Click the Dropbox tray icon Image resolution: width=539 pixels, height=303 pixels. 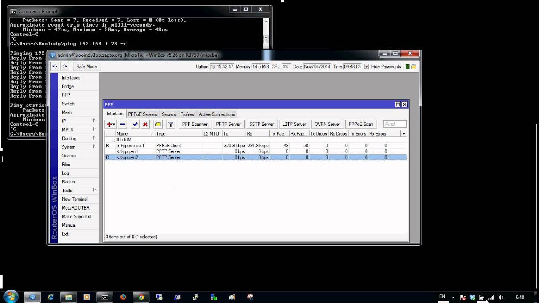click(472, 298)
